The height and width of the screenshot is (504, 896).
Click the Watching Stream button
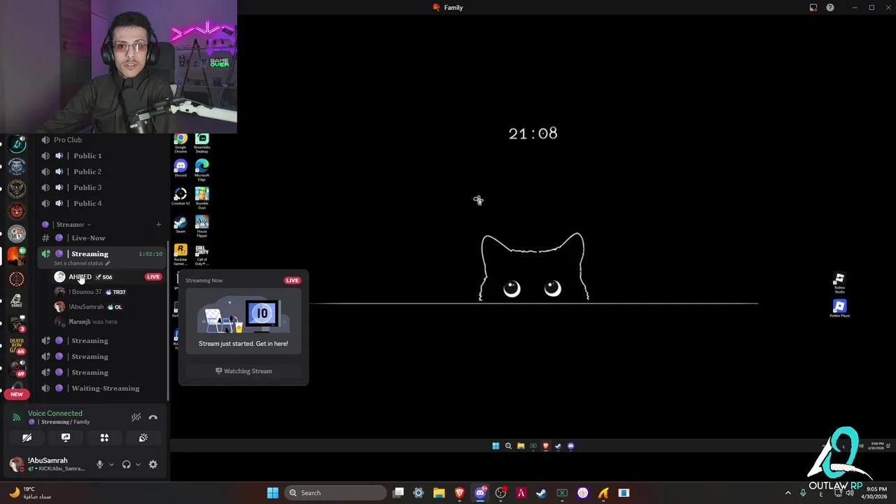point(244,371)
